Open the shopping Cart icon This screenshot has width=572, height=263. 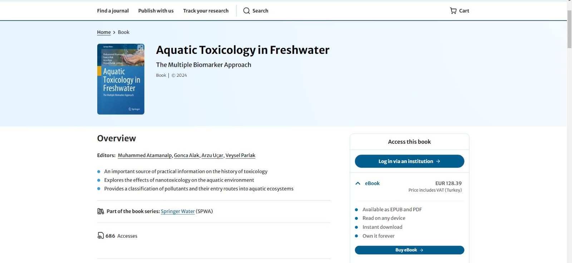tap(453, 11)
